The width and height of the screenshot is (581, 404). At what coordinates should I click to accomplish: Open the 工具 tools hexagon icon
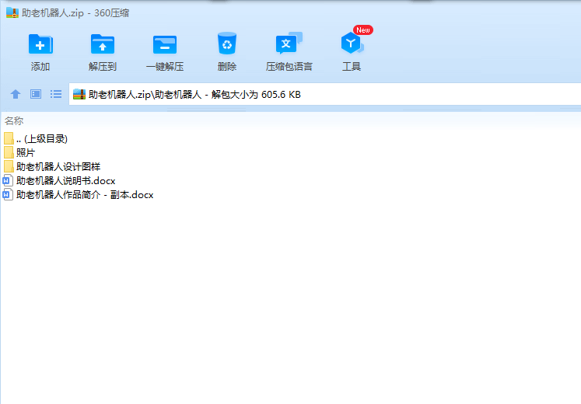[x=352, y=44]
